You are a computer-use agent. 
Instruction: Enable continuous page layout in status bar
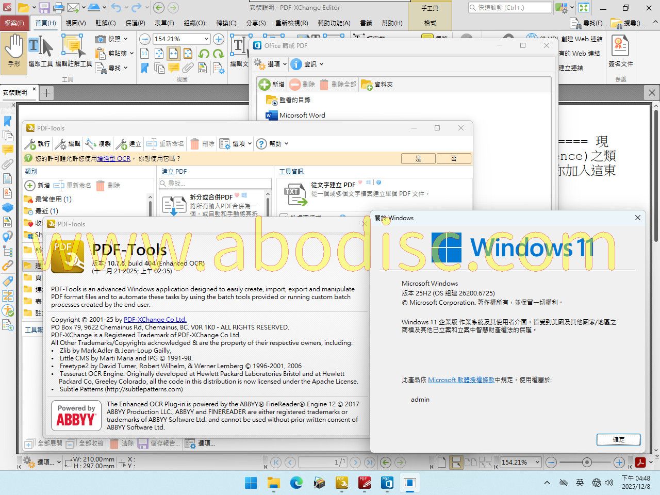point(456,463)
